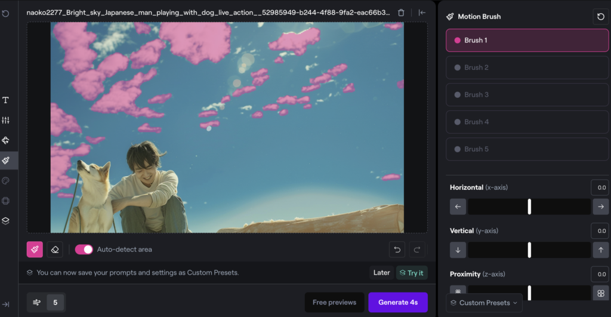
Task: Select the eraser tool below the image
Action: (55, 250)
